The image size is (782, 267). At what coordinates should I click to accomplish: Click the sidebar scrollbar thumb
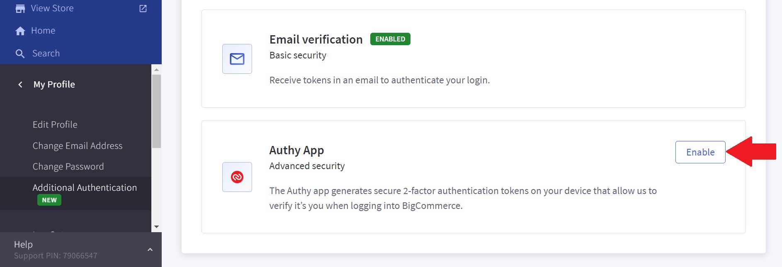point(156,111)
